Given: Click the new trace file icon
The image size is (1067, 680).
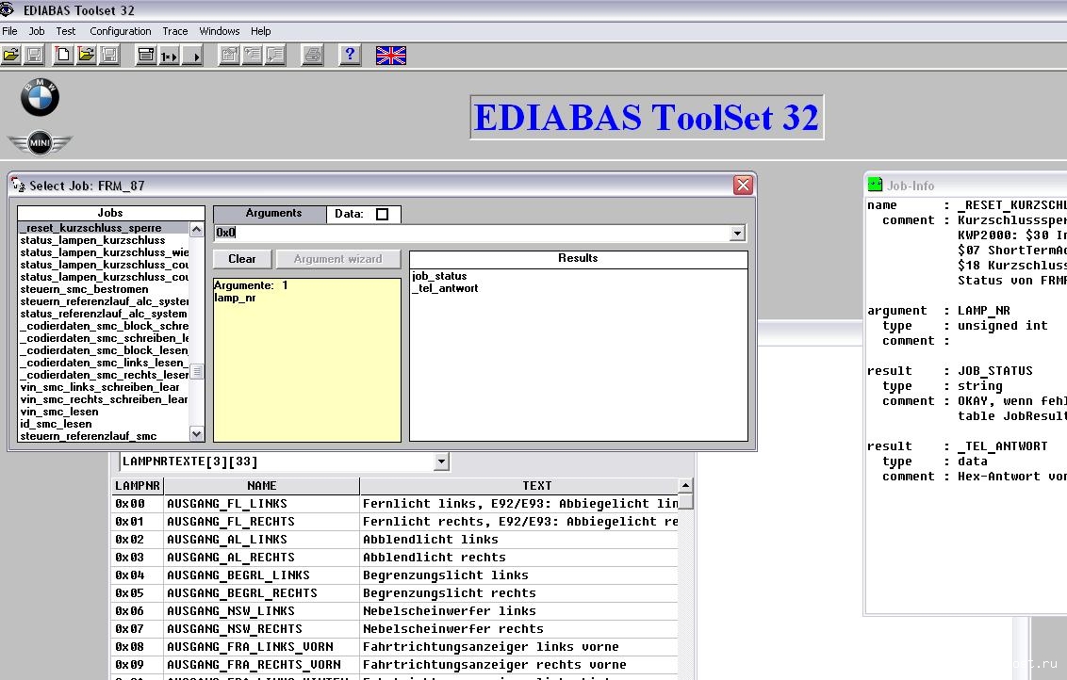Looking at the screenshot, I should pos(62,56).
